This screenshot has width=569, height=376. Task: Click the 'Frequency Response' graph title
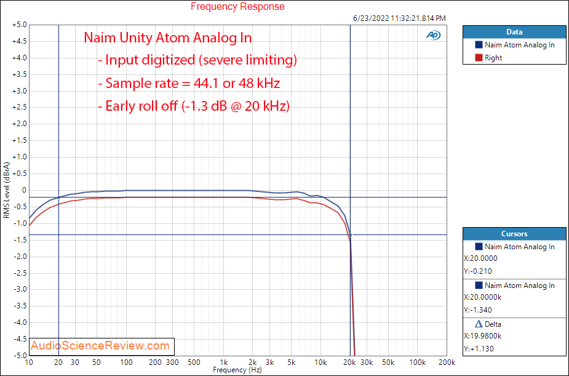(x=237, y=7)
